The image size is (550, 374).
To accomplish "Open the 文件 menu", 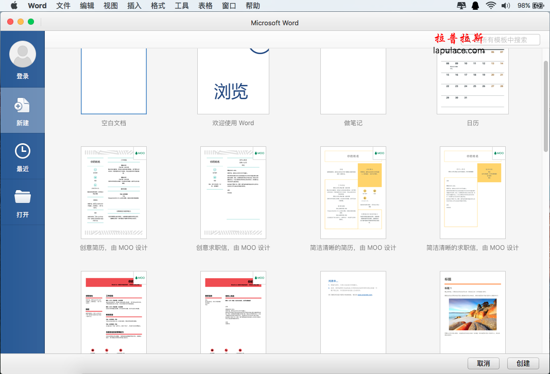I will [x=63, y=6].
